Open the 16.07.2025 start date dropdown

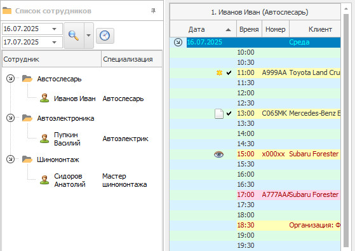coord(55,29)
